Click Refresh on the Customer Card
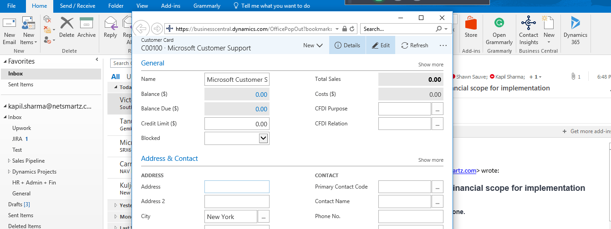This screenshot has height=229, width=611. [x=414, y=45]
